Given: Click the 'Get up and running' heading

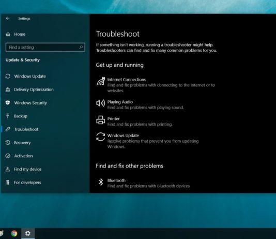Looking at the screenshot, I should pos(120,65).
